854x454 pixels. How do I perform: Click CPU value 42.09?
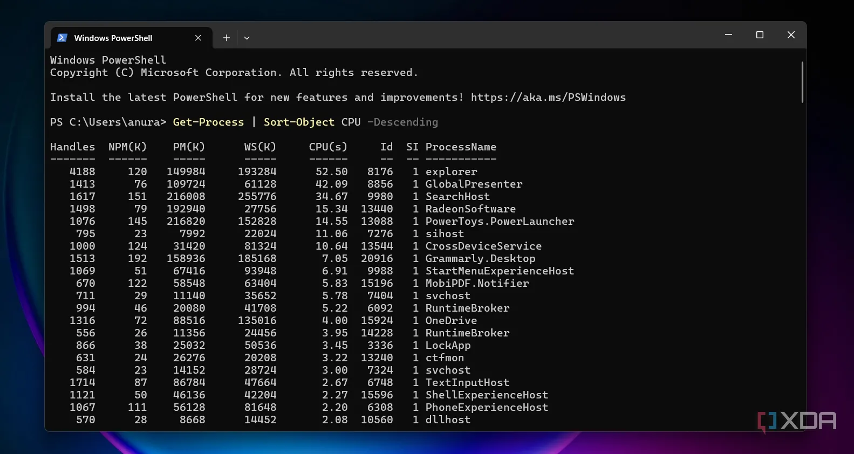coord(331,184)
